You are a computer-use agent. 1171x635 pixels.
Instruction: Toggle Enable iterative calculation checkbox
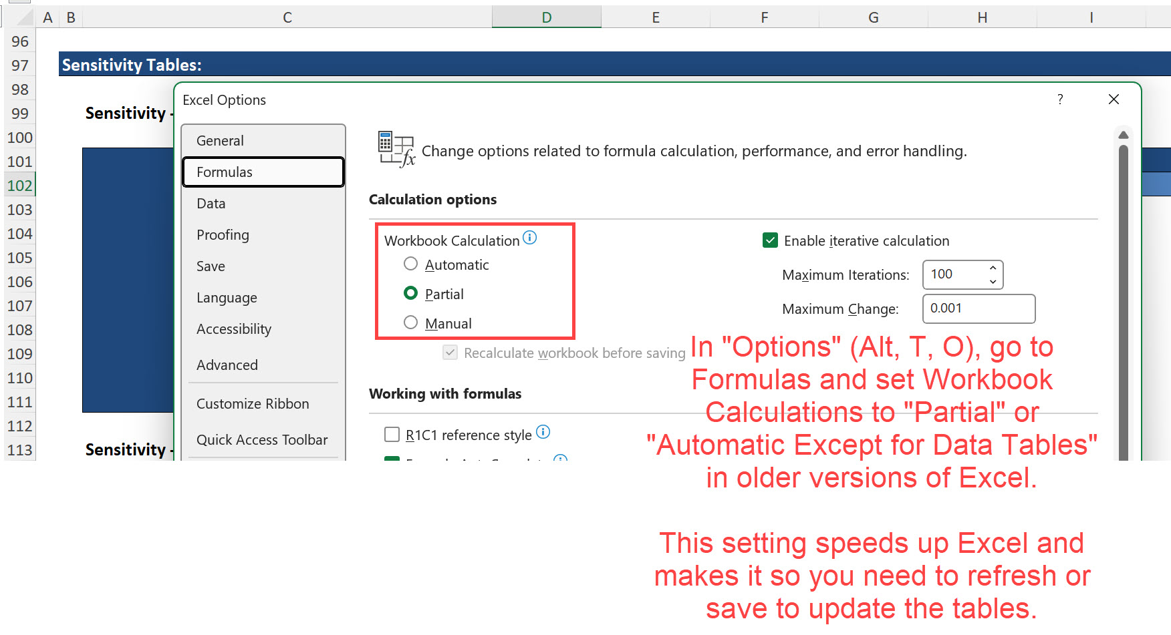770,240
